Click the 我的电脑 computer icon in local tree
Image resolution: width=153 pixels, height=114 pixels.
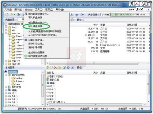(x=6, y=72)
